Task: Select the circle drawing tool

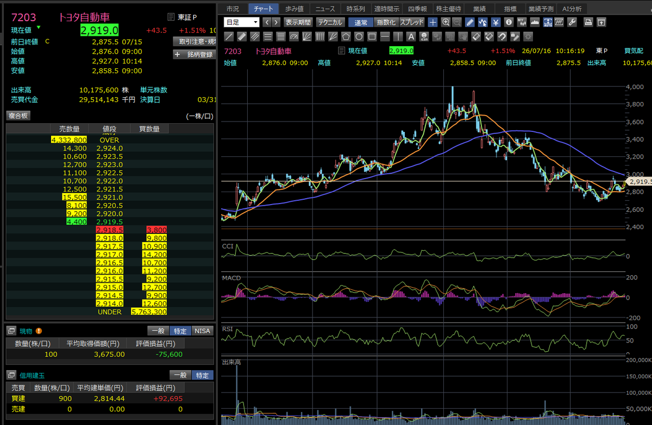Action: tap(359, 37)
